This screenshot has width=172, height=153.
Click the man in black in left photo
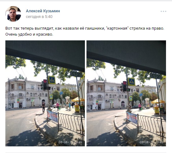click(x=44, y=108)
